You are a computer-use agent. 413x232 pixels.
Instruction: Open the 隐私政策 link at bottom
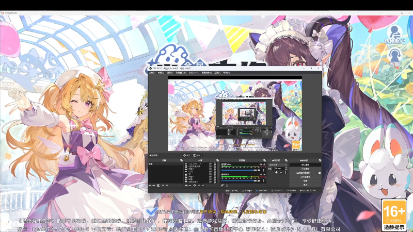tap(229, 211)
